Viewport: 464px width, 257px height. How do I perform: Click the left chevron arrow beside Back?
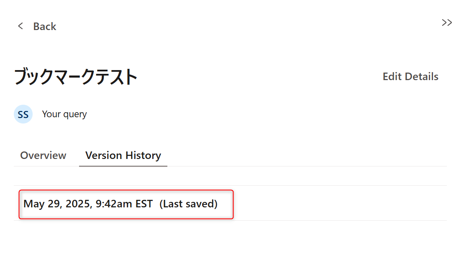coord(21,26)
